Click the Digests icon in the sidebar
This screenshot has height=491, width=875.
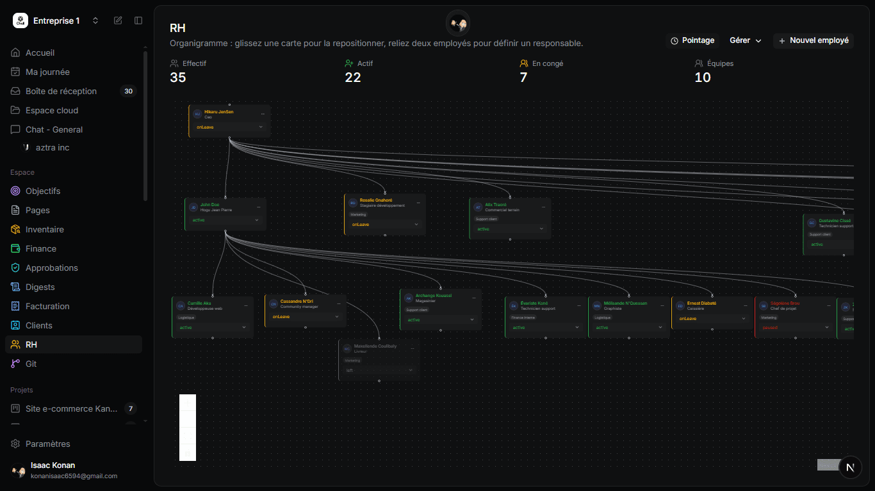[15, 287]
